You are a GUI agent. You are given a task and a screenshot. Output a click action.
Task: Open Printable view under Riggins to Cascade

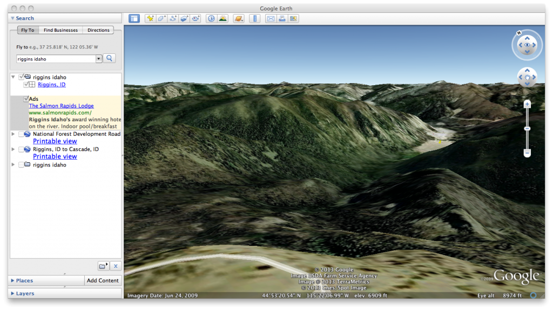click(x=55, y=156)
